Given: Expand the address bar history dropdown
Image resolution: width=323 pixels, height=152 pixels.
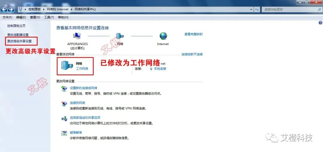Looking at the screenshot, I should (x=251, y=10).
